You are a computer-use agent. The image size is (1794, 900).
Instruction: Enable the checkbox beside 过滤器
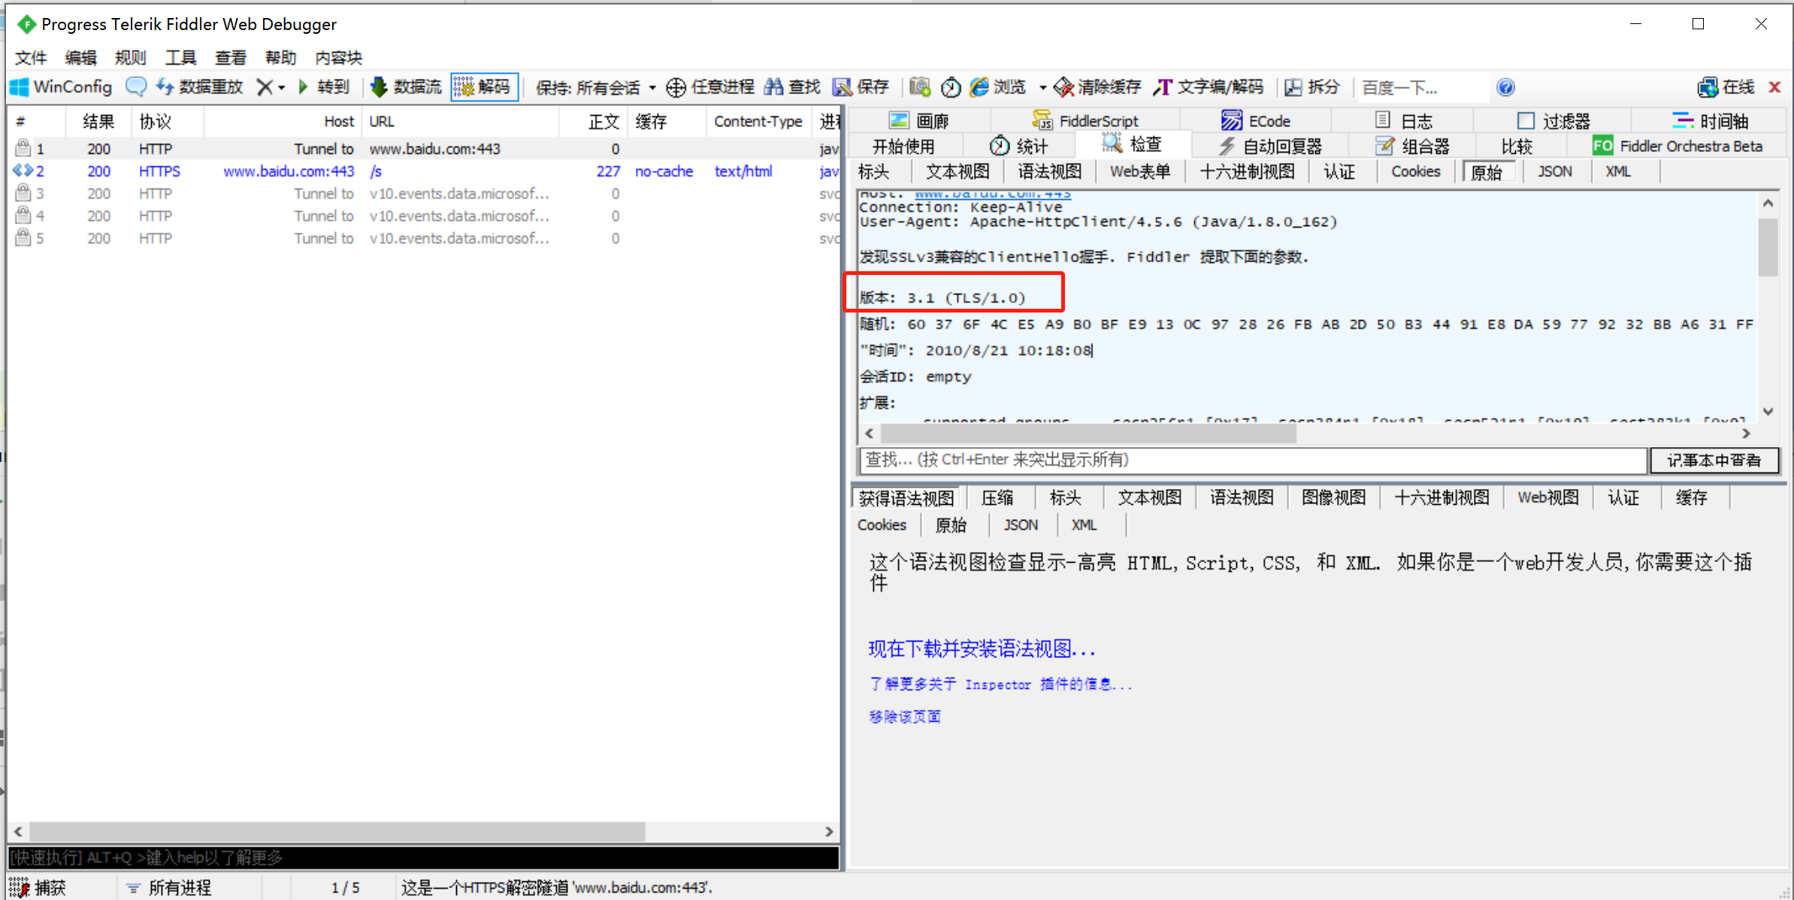pyautogui.click(x=1526, y=119)
